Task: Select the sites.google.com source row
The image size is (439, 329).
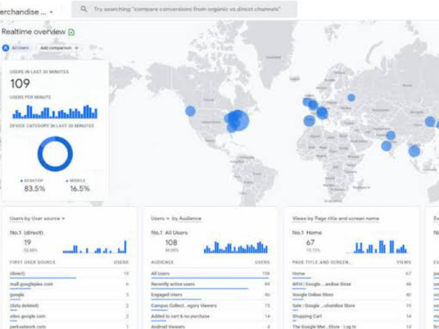Action: [69, 316]
